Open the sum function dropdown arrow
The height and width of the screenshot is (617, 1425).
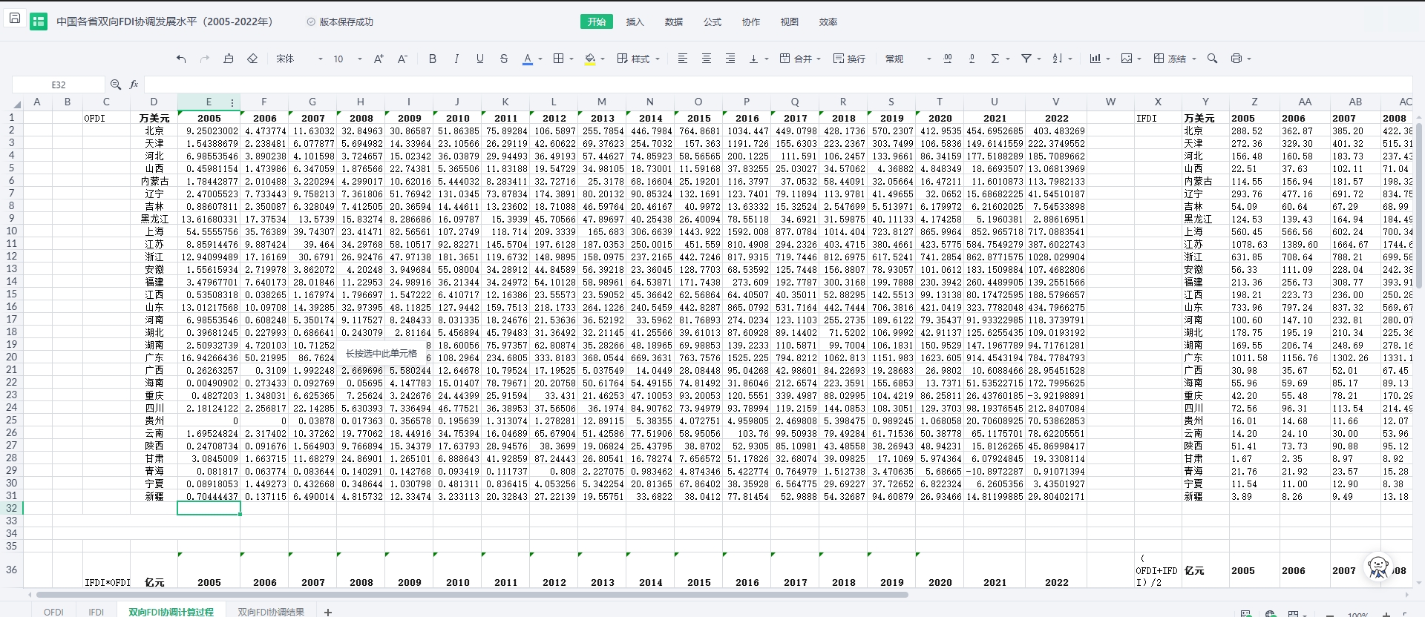coord(1008,59)
